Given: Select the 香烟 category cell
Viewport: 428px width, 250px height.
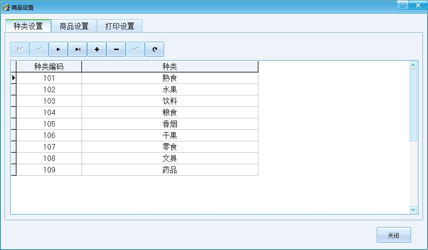Looking at the screenshot, I should click(x=170, y=124).
